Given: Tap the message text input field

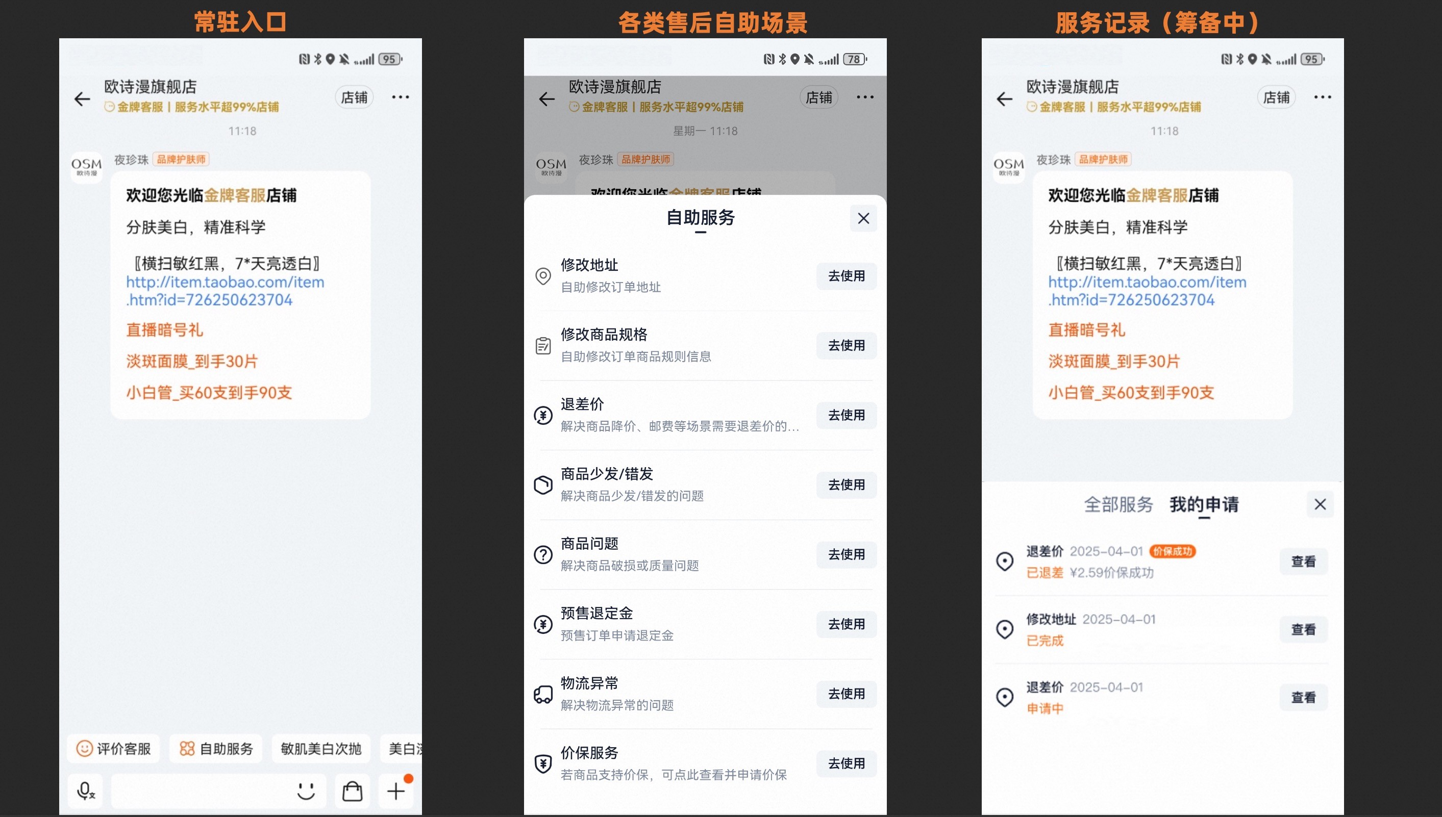Looking at the screenshot, I should point(202,790).
